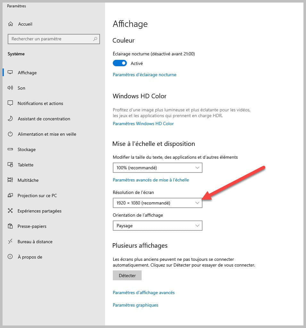306x328 pixels.
Task: Click the Bureau à distance icon
Action: point(10,241)
